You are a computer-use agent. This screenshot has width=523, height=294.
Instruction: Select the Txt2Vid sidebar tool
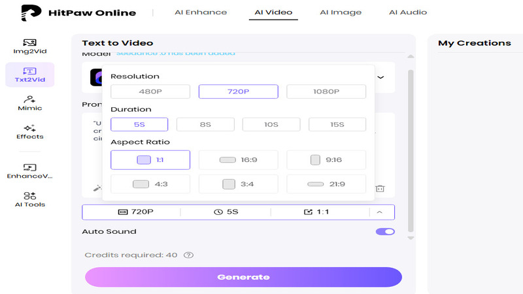click(x=29, y=74)
